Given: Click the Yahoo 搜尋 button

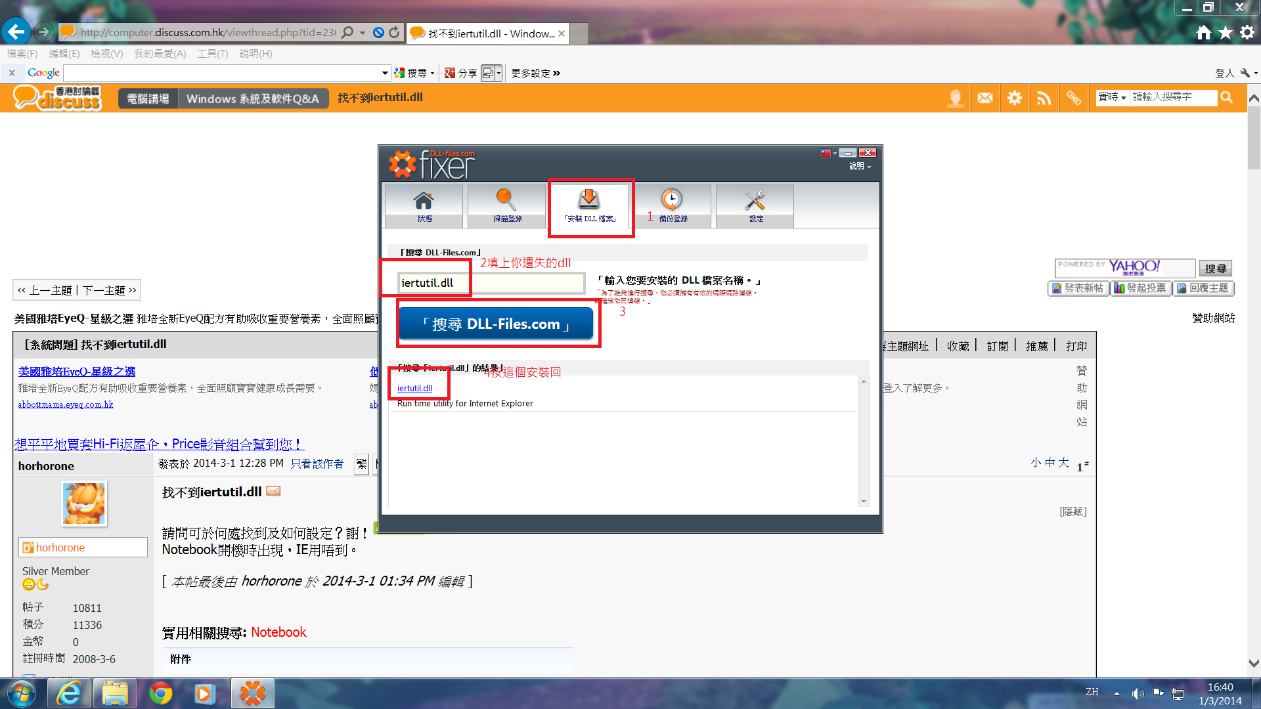Looking at the screenshot, I should pos(1216,268).
